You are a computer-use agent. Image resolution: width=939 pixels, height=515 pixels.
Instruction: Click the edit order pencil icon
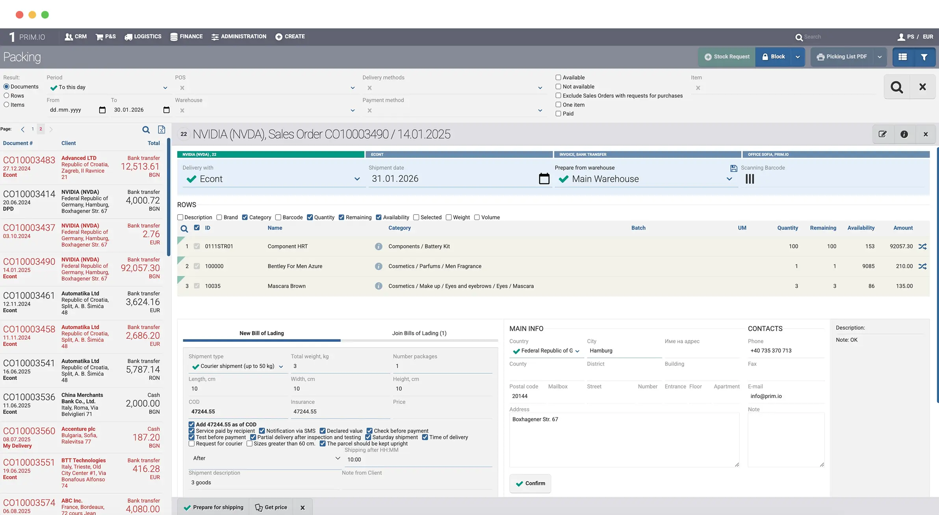point(883,134)
